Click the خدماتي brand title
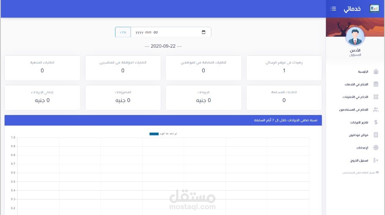The width and height of the screenshot is (385, 215). coord(352,9)
